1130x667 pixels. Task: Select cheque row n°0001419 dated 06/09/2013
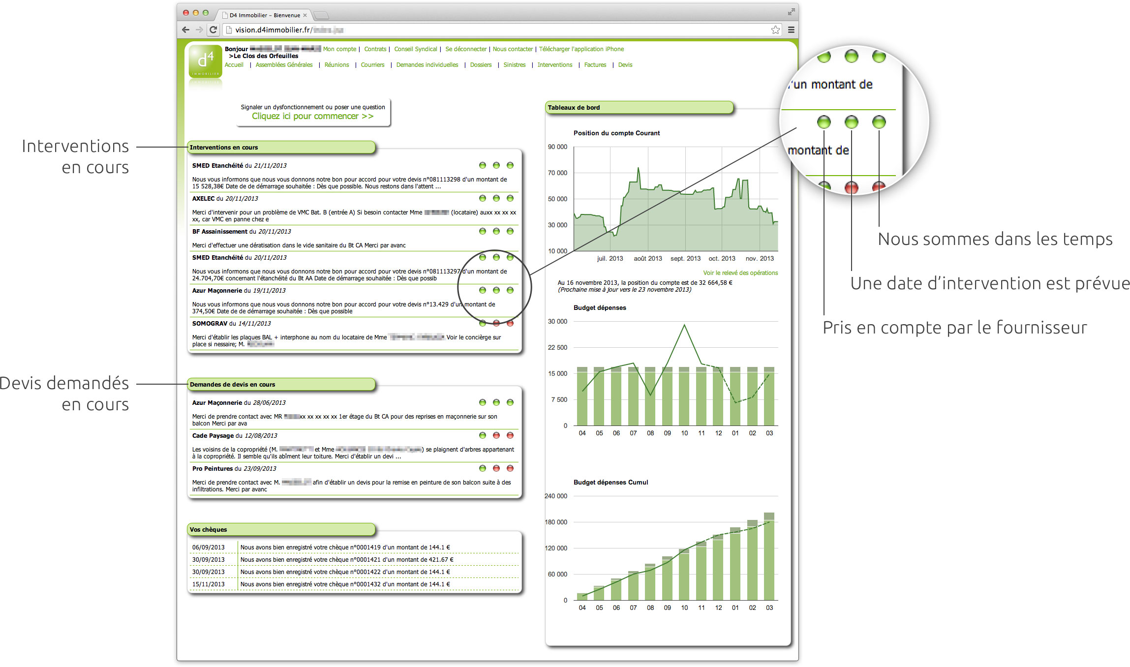tap(354, 547)
